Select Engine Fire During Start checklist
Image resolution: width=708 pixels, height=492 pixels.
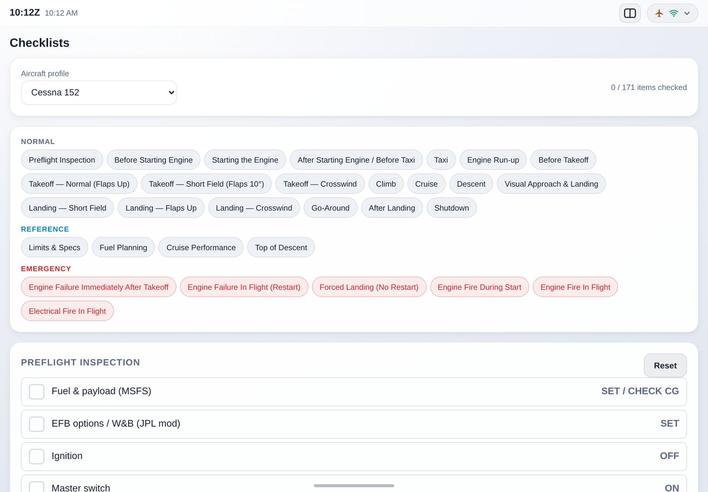click(x=479, y=287)
